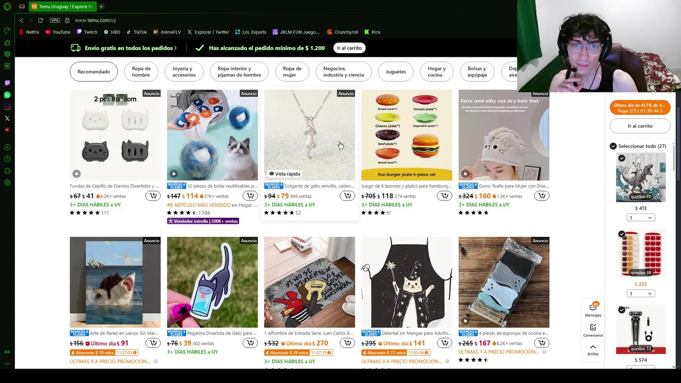Screen dimensions: 681x383
Task: Open the shark wall art product thumbnail
Action: click(x=115, y=282)
